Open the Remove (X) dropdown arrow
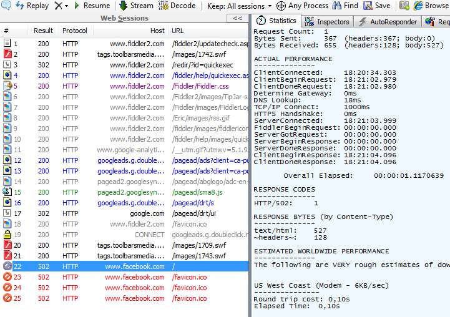 (x=67, y=6)
